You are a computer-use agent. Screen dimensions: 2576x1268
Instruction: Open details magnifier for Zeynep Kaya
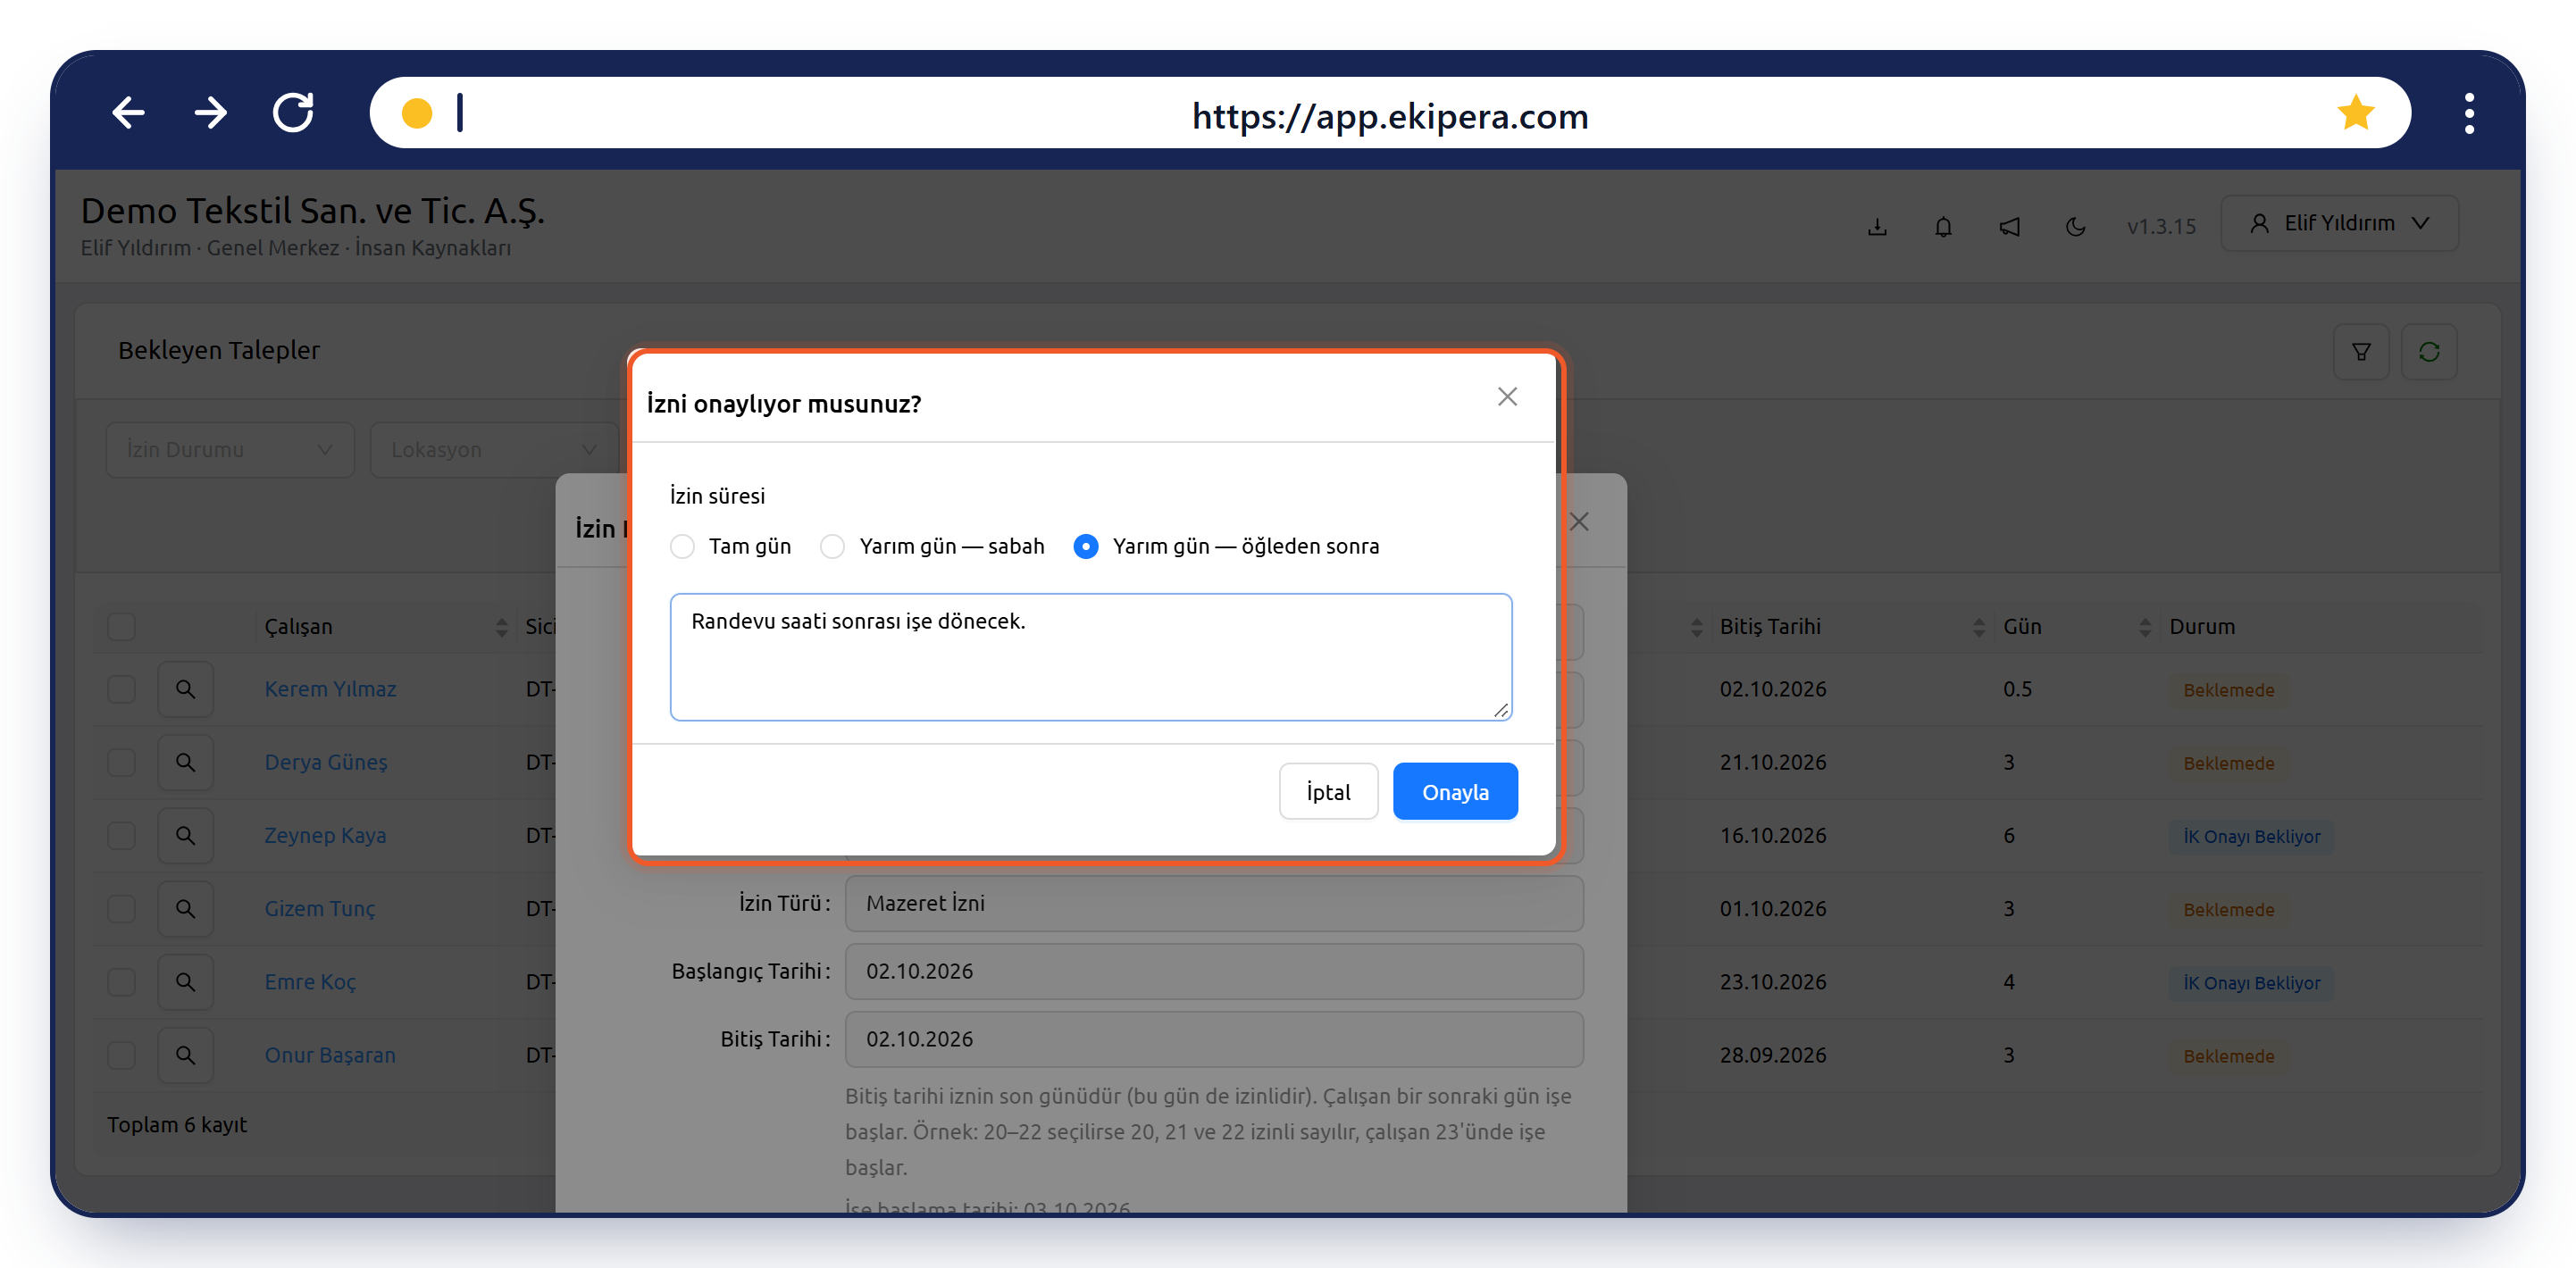185,835
